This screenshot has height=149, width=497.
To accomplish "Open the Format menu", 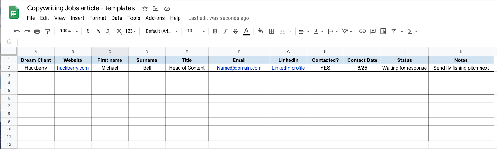I will (98, 18).
